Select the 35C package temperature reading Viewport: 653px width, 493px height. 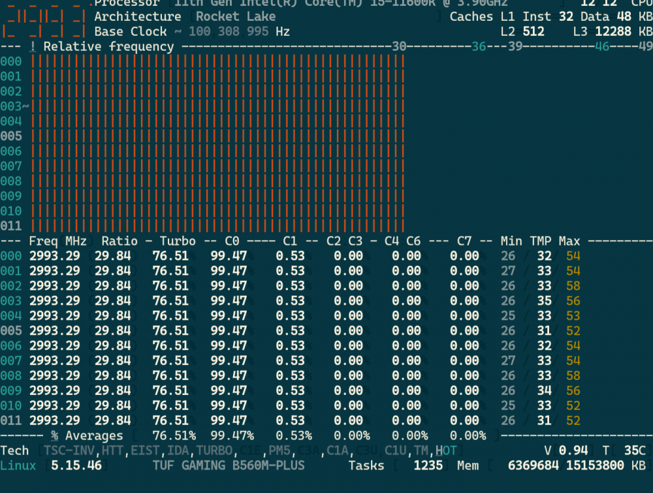(x=635, y=451)
